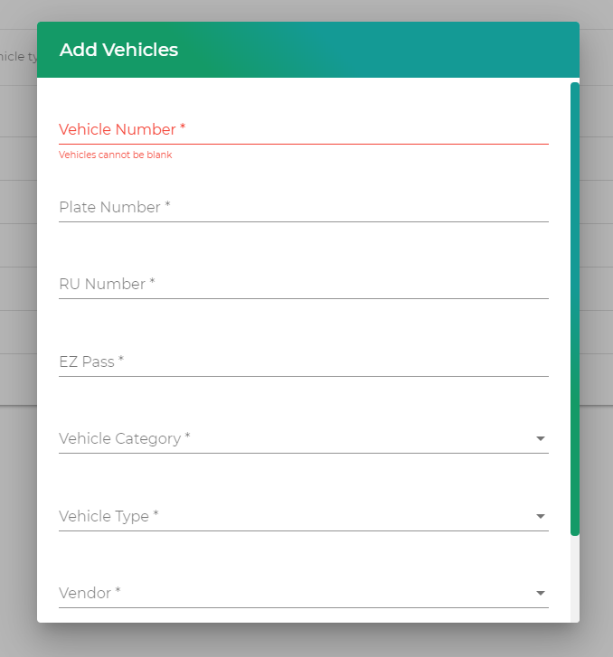Click the 'Vehicles cannot be blank' error message
Image resolution: width=613 pixels, height=657 pixels.
pos(116,155)
